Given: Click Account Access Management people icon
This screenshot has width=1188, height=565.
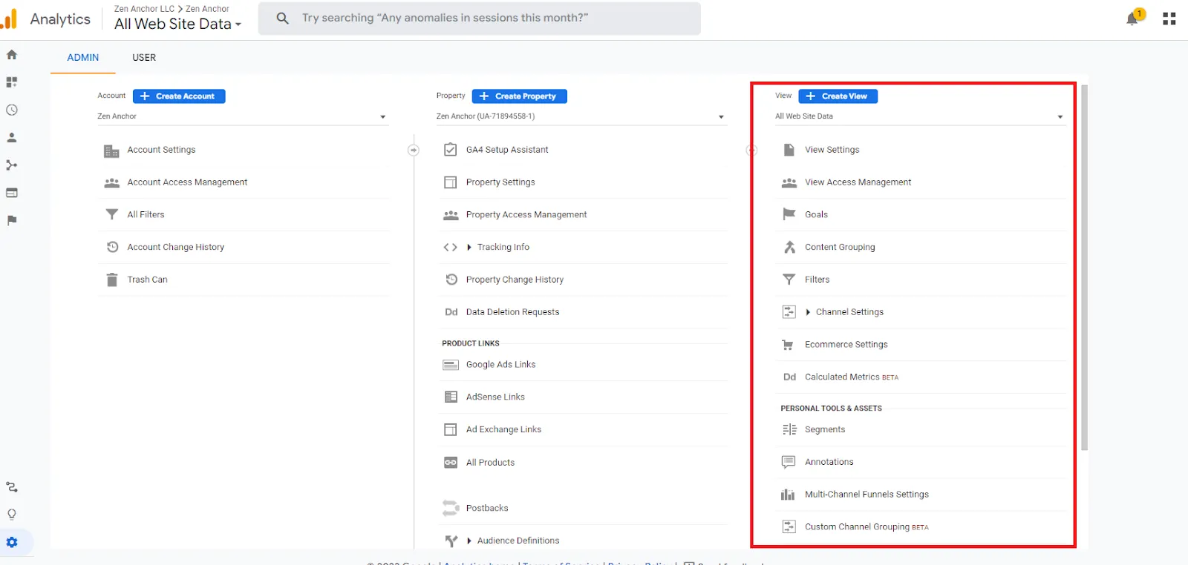Looking at the screenshot, I should 111,182.
